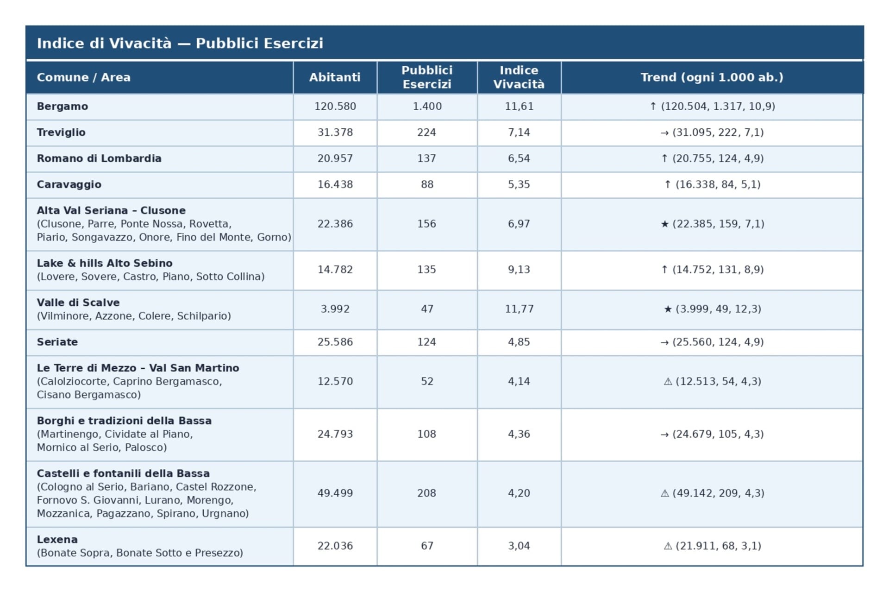The image size is (889, 592).
Task: Click Bergamo's Indice Vivacità value 11,61
Action: (519, 107)
